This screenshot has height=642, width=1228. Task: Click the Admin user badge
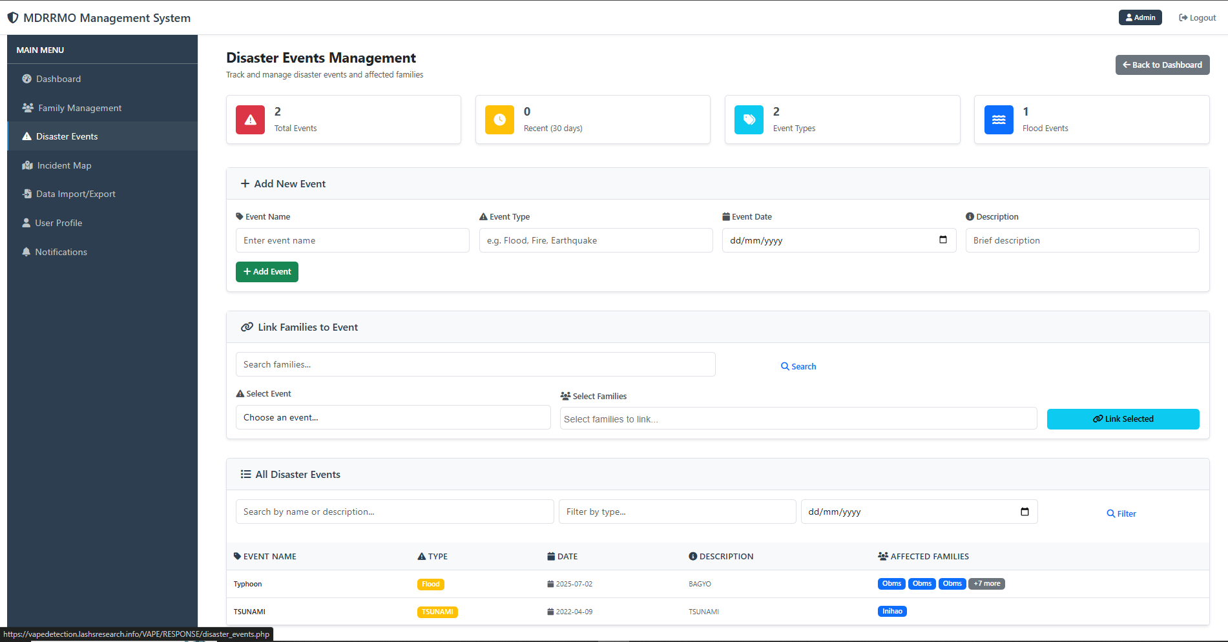point(1140,17)
